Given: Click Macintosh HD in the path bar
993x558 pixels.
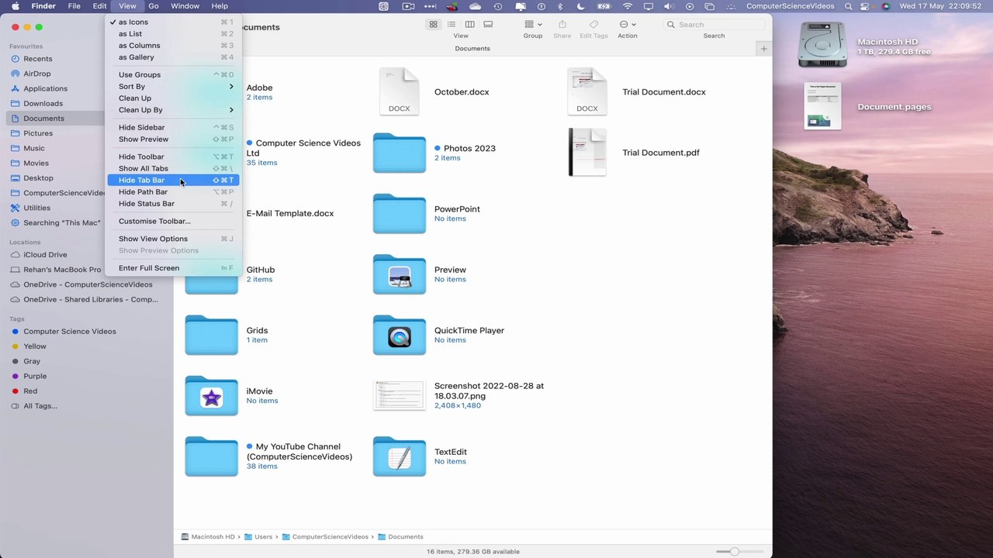Looking at the screenshot, I should [208, 537].
